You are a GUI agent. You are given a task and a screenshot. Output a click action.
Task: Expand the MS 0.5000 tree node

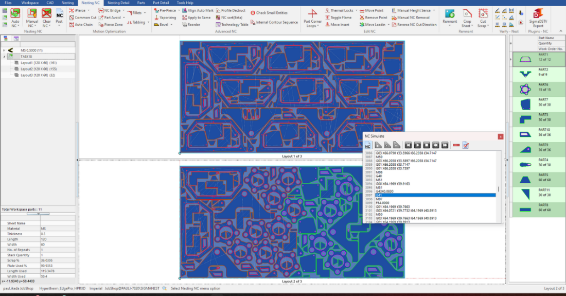(4, 50)
